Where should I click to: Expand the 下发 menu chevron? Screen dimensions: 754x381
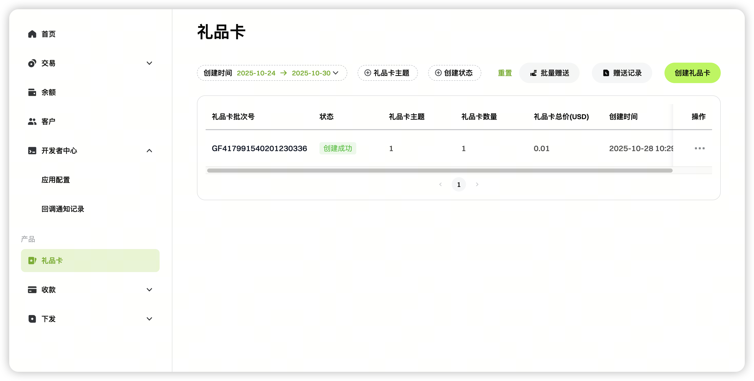(x=149, y=319)
